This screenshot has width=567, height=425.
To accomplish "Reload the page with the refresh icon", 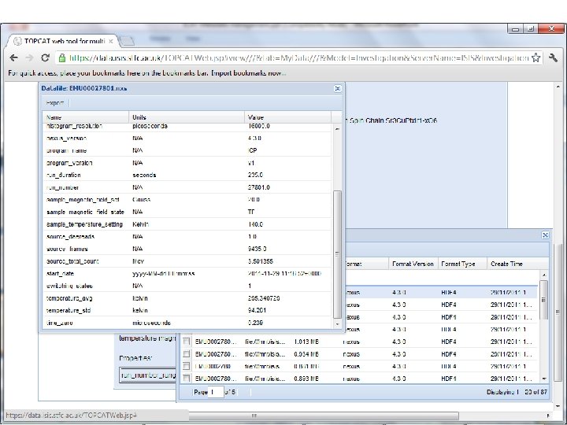I will point(46,57).
